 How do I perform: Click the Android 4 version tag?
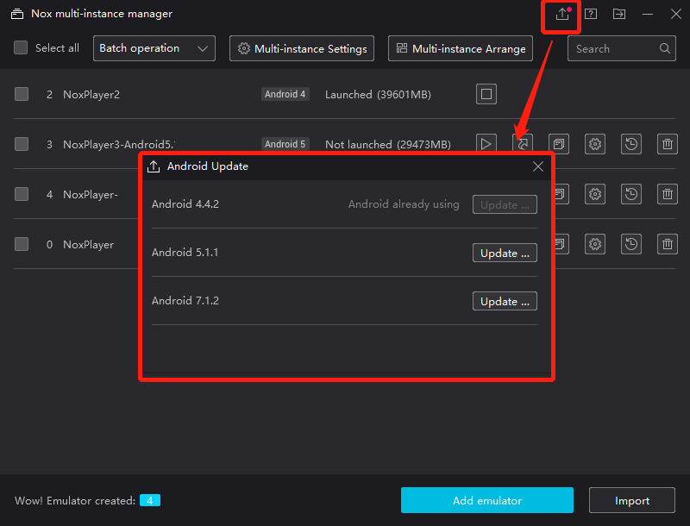click(x=285, y=94)
